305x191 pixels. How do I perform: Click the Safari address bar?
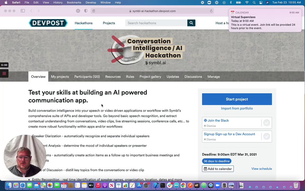click(x=152, y=11)
